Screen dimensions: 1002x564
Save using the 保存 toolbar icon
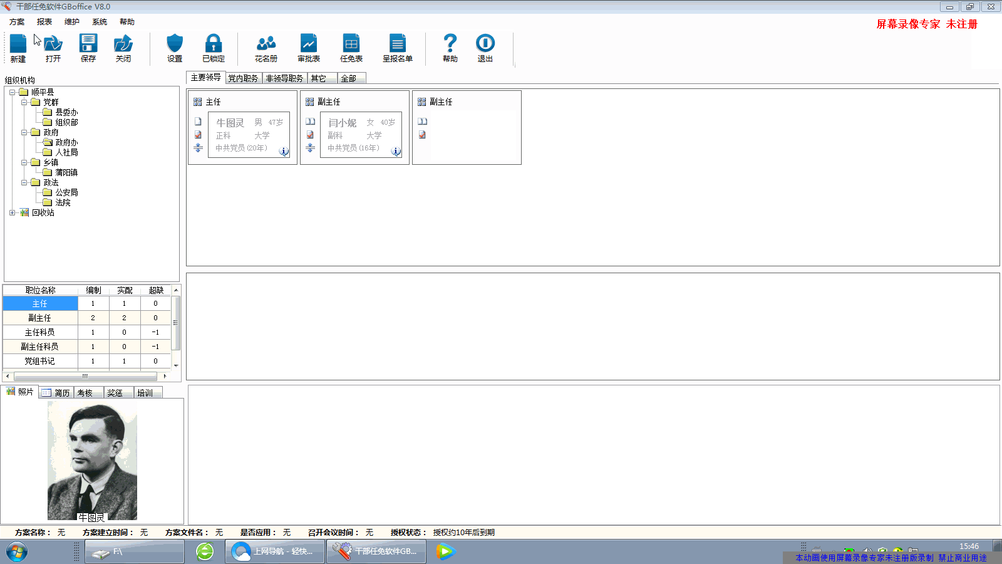click(x=88, y=44)
